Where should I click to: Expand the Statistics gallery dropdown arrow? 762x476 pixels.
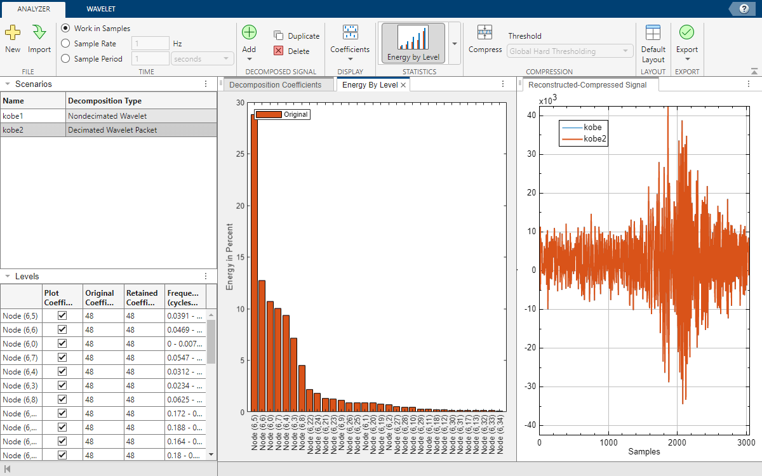(x=454, y=44)
